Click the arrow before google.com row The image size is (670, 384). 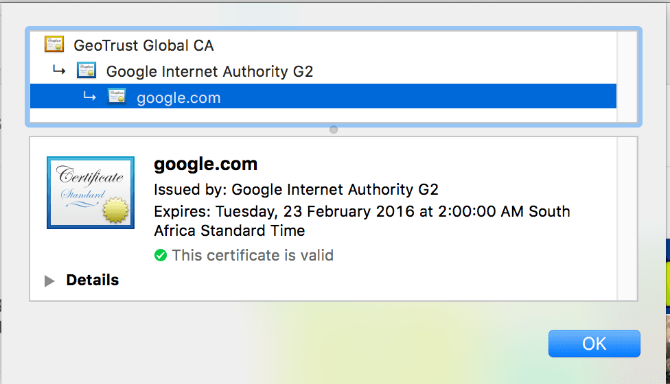(89, 97)
